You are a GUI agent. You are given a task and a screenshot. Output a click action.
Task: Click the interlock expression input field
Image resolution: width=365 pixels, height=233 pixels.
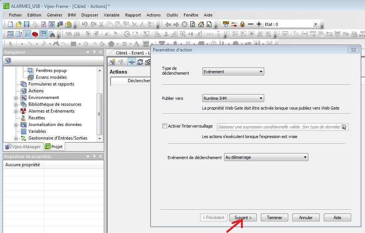(278, 127)
